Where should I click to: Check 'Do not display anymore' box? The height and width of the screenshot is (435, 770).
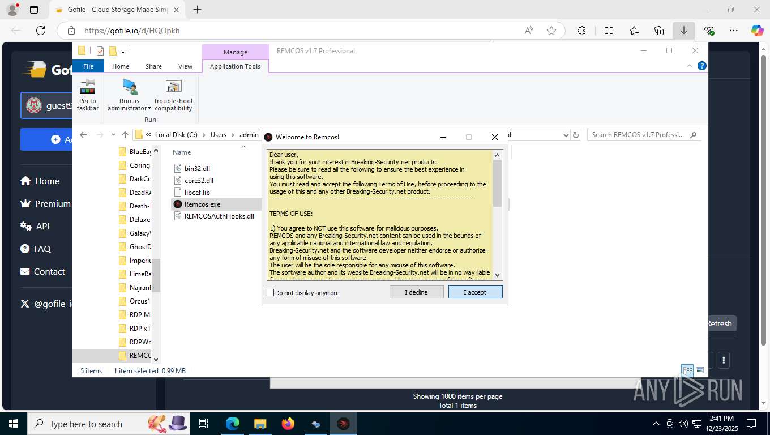click(x=271, y=293)
